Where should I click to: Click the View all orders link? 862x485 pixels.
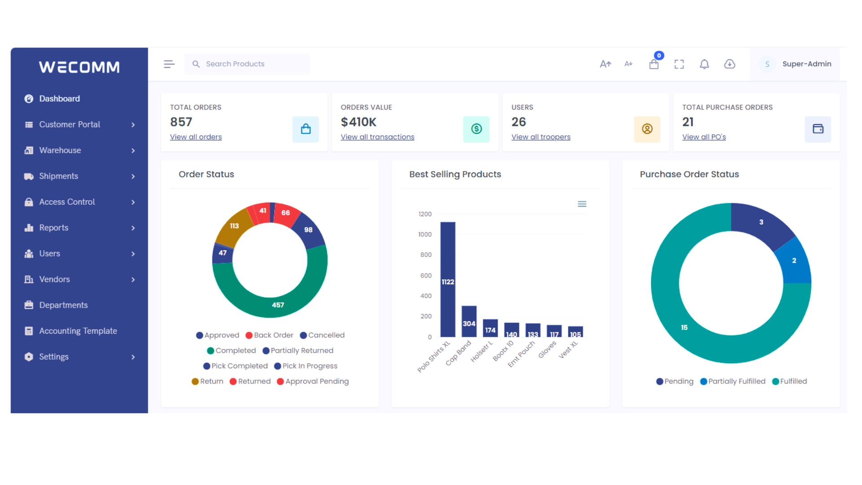[x=195, y=137]
